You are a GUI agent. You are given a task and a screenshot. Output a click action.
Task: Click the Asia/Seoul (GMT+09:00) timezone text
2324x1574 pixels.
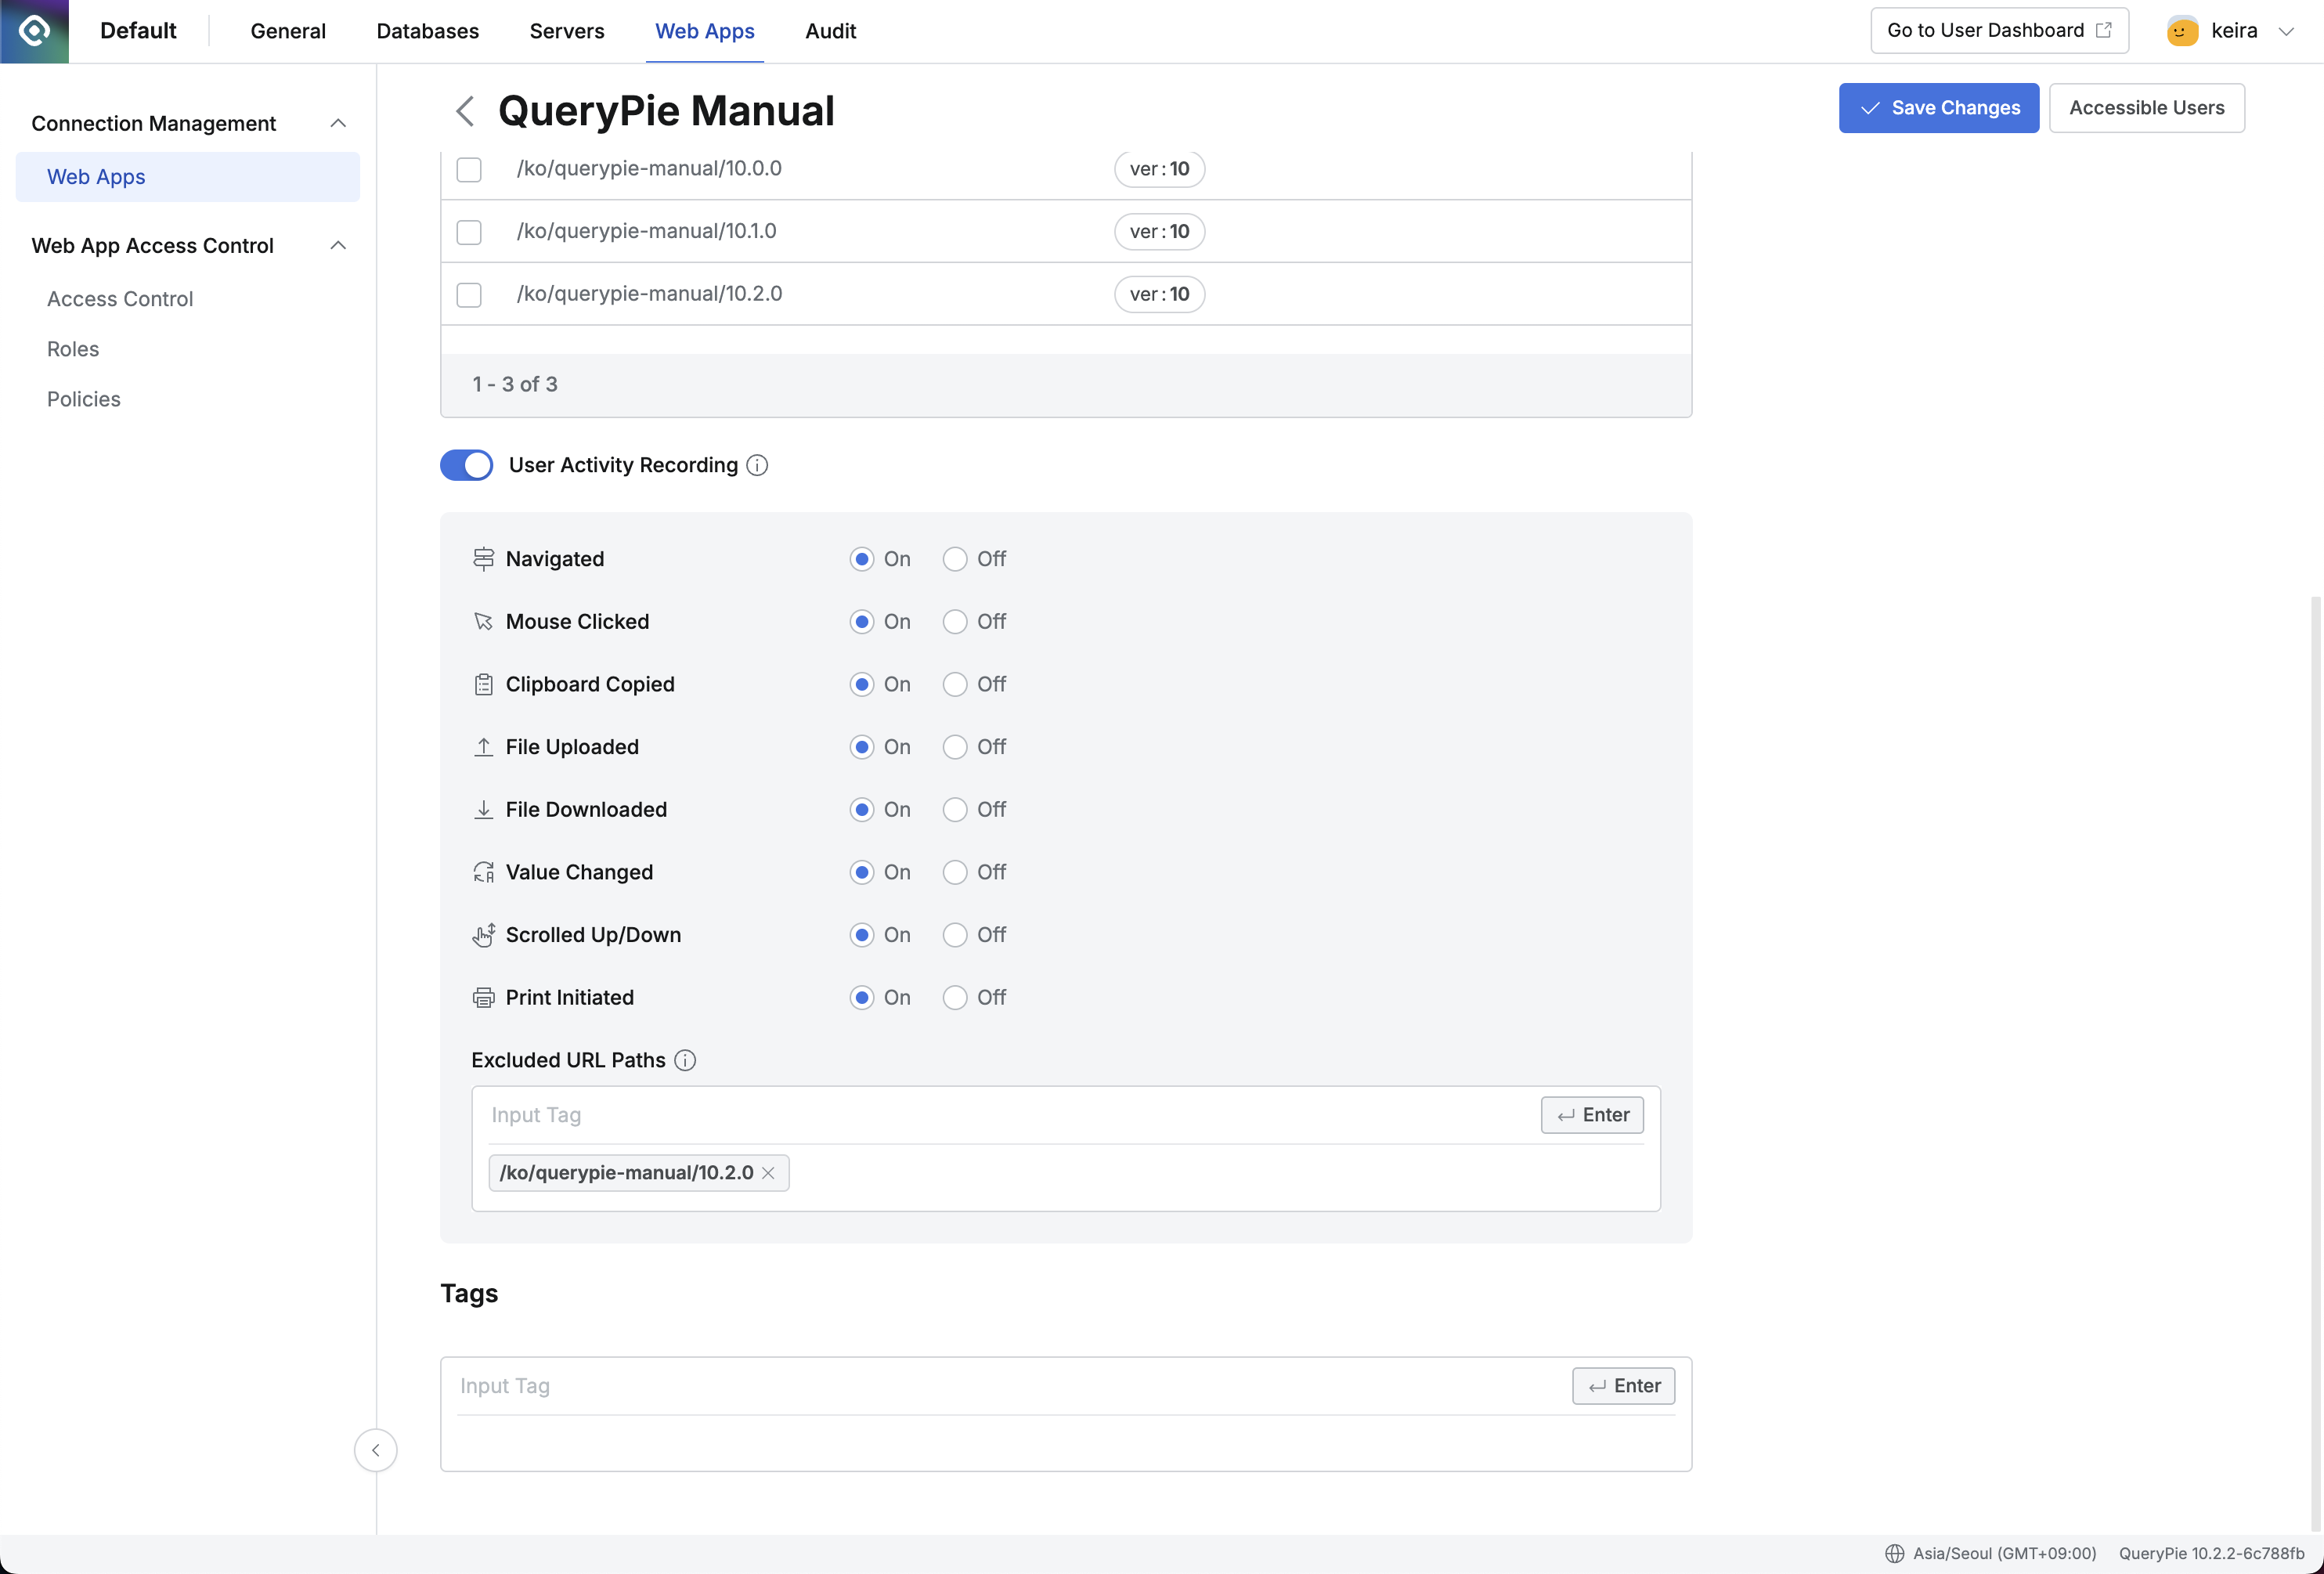point(2004,1553)
